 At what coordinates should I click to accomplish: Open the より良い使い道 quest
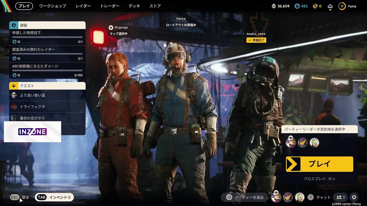point(47,95)
